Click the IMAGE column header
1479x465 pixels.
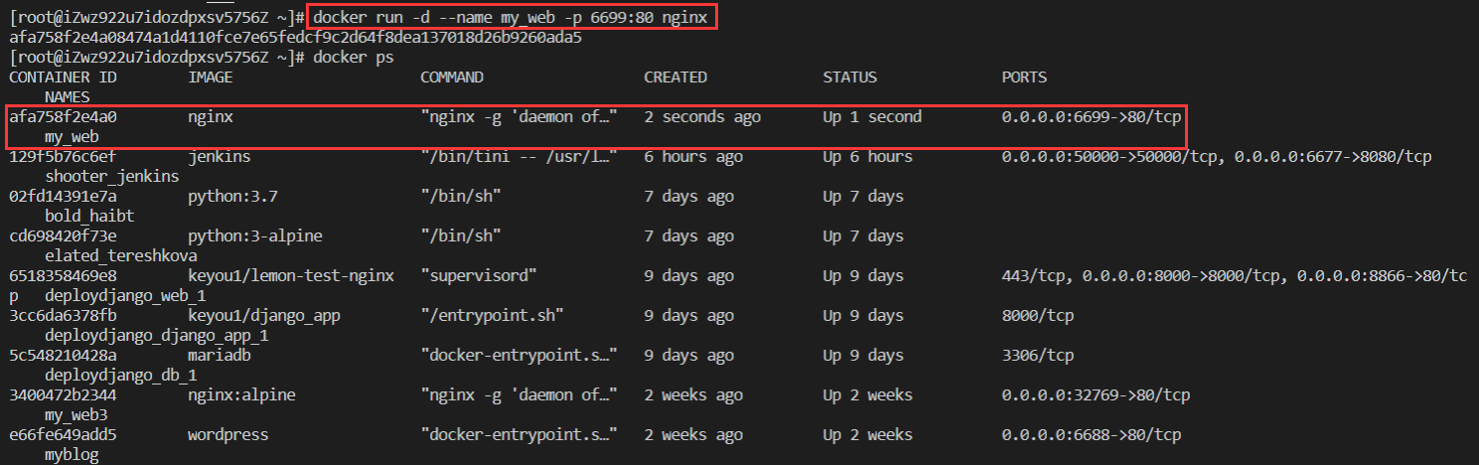(x=212, y=77)
